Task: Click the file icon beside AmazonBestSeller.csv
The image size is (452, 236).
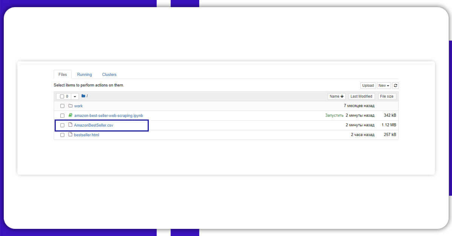Action: 70,125
